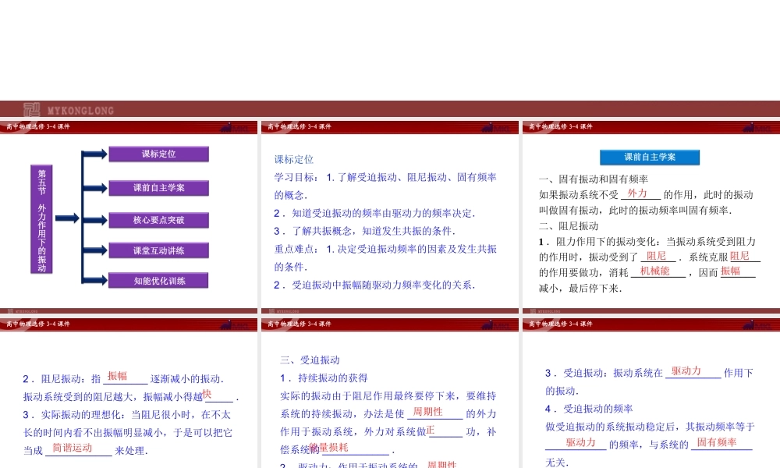The image size is (780, 468).
Task: Open the 知能优化训练 button
Action: tap(158, 281)
